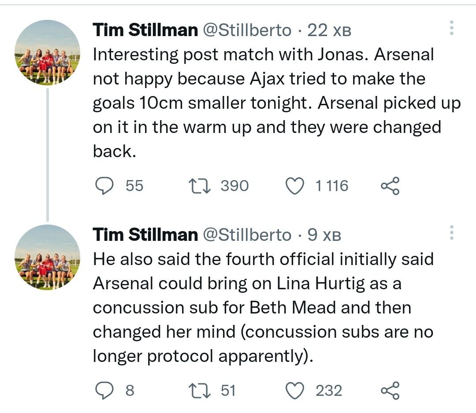Reply to the second tweet about concussion subs
476x413 pixels.
[x=104, y=391]
